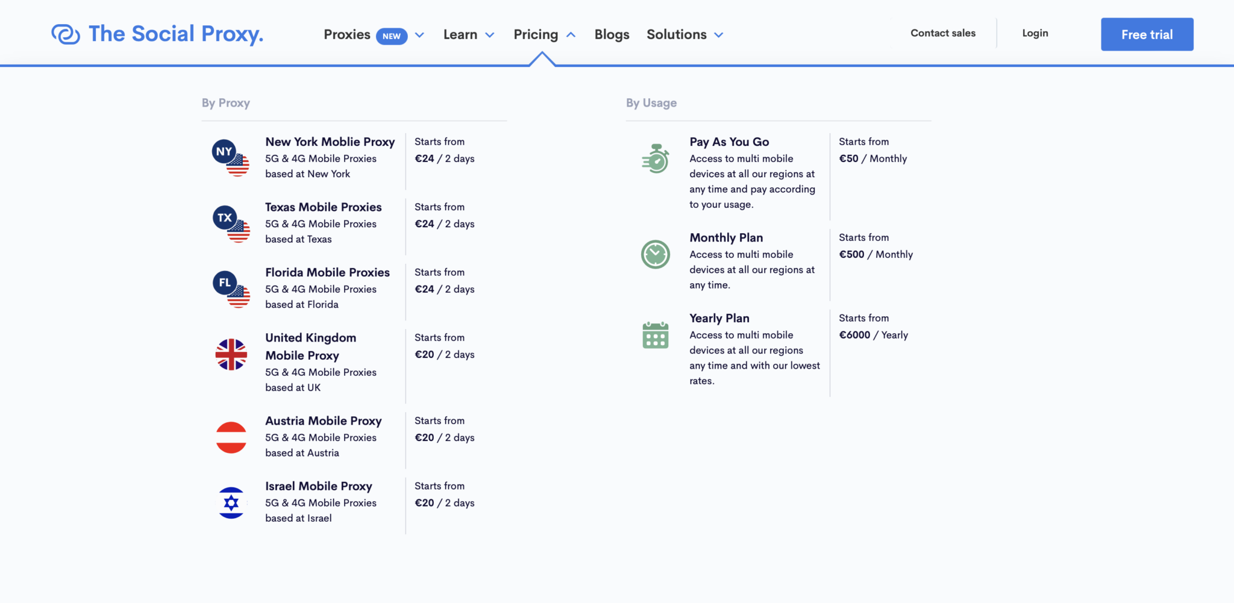Switch to the Pricing menu item
The height and width of the screenshot is (603, 1234).
click(x=536, y=35)
